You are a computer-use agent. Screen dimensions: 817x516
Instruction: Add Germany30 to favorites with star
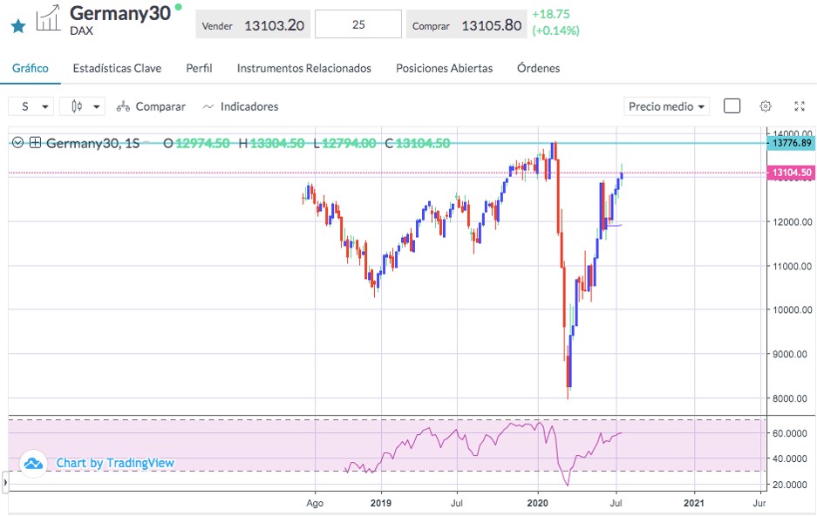point(18,25)
